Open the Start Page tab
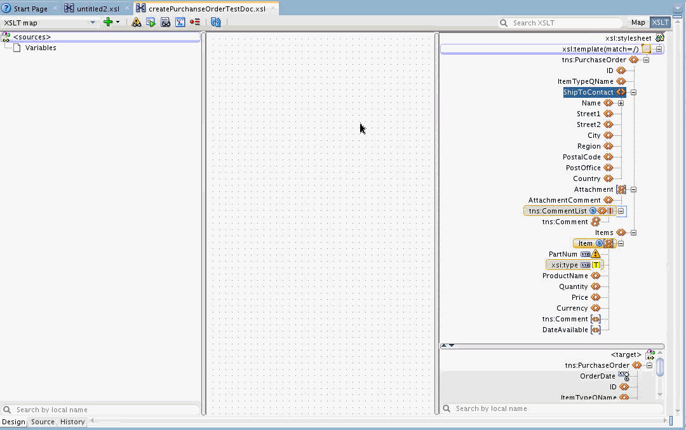 [30, 9]
